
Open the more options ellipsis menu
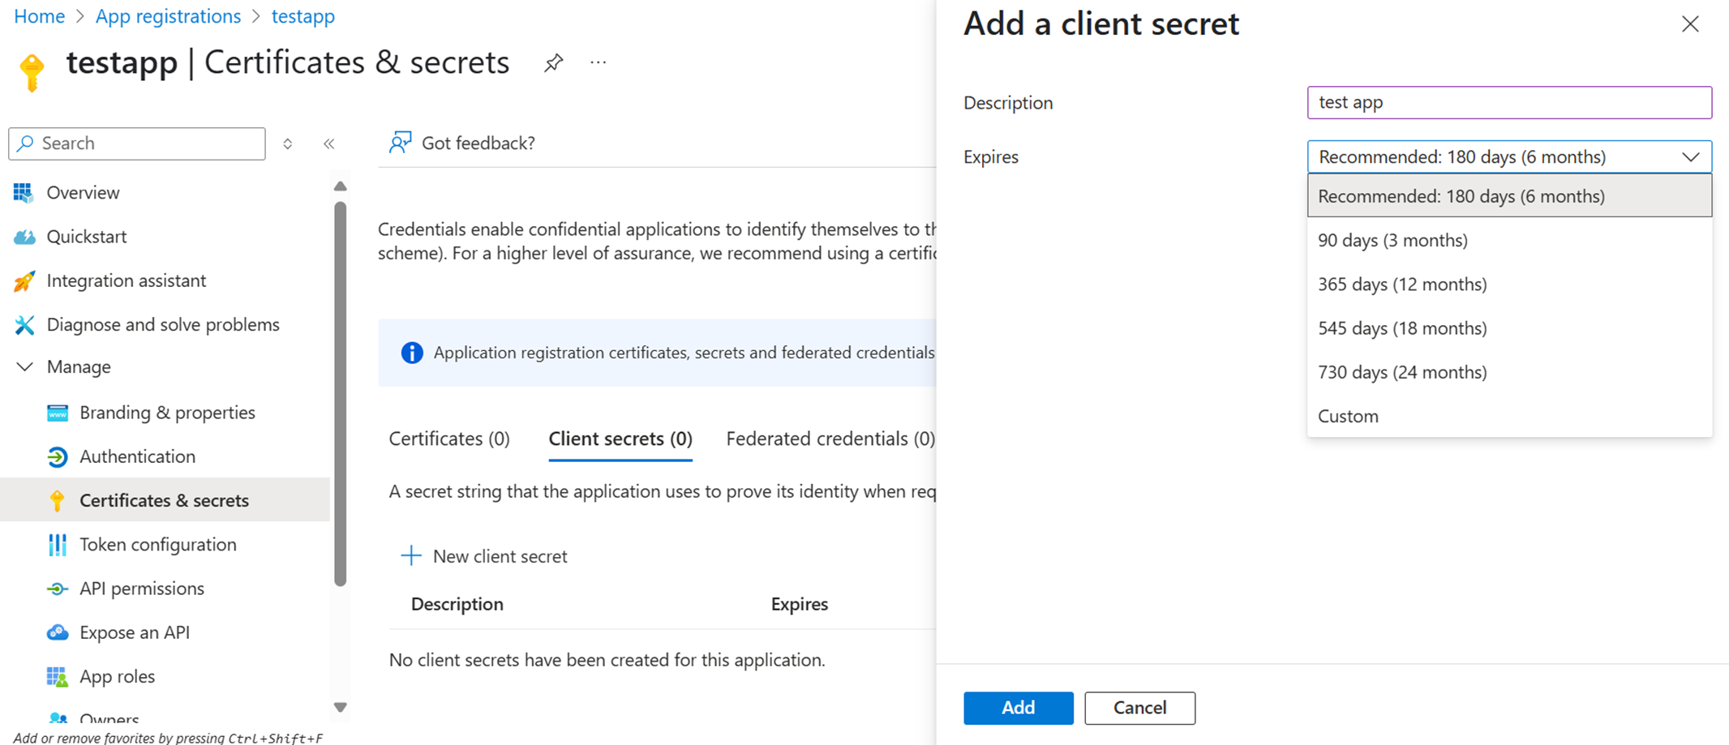tap(598, 62)
